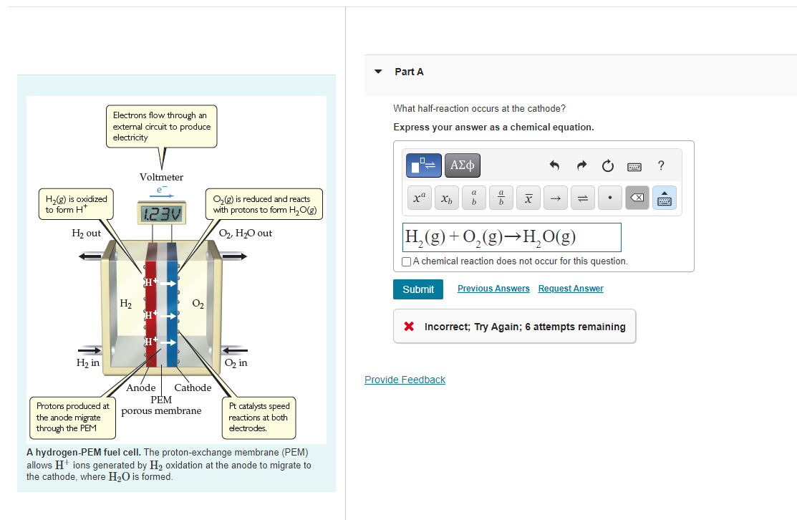Collapse Part A using its triangle
Screen dimensions: 797x520
[x=377, y=72]
